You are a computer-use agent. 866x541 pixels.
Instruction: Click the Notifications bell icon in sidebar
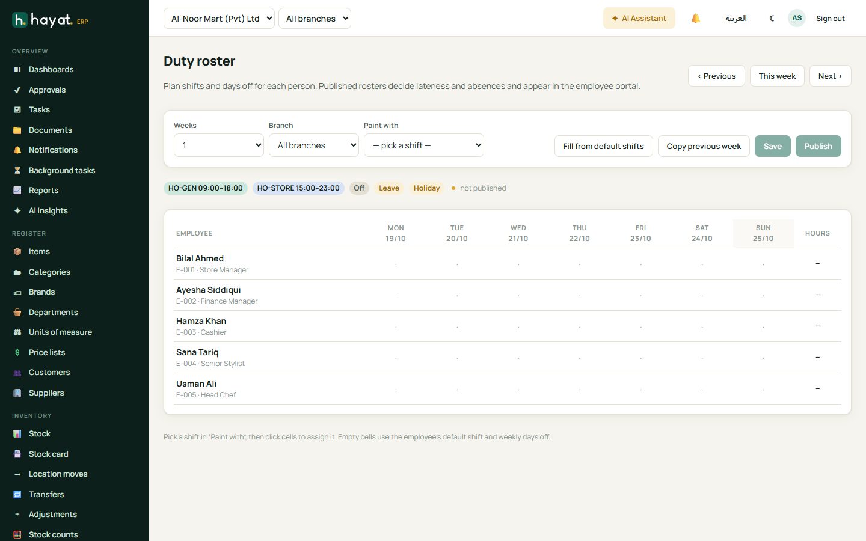click(x=17, y=150)
